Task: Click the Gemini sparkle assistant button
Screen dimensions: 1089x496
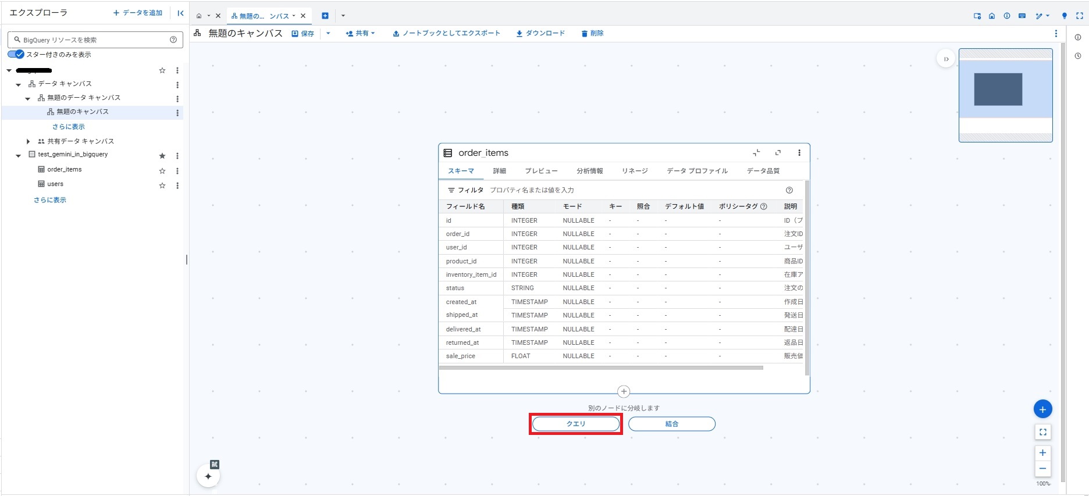Action: 208,476
